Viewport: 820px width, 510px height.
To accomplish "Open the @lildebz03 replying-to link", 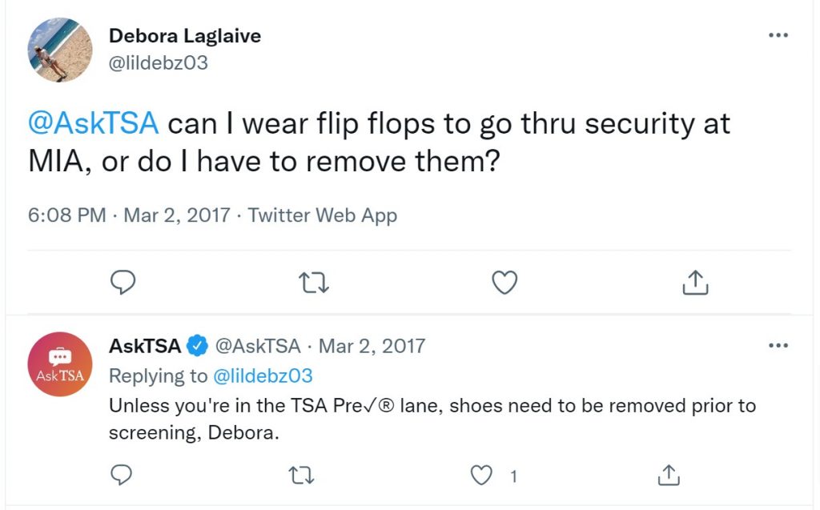I will pyautogui.click(x=263, y=375).
